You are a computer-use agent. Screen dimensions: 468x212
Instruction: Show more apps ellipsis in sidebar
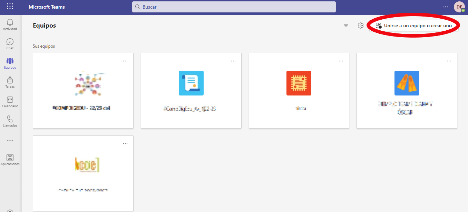(x=10, y=141)
